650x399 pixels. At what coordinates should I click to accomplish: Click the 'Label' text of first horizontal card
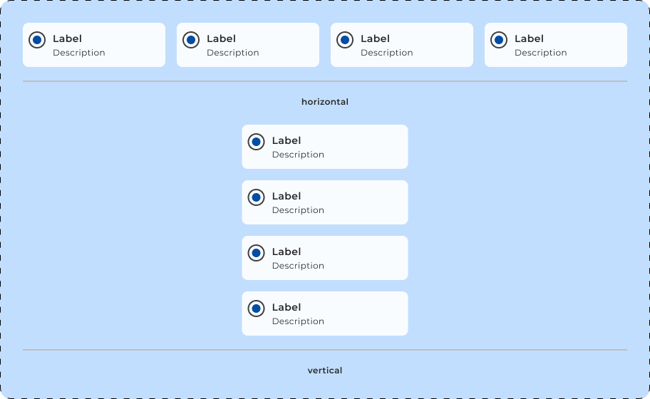[67, 38]
